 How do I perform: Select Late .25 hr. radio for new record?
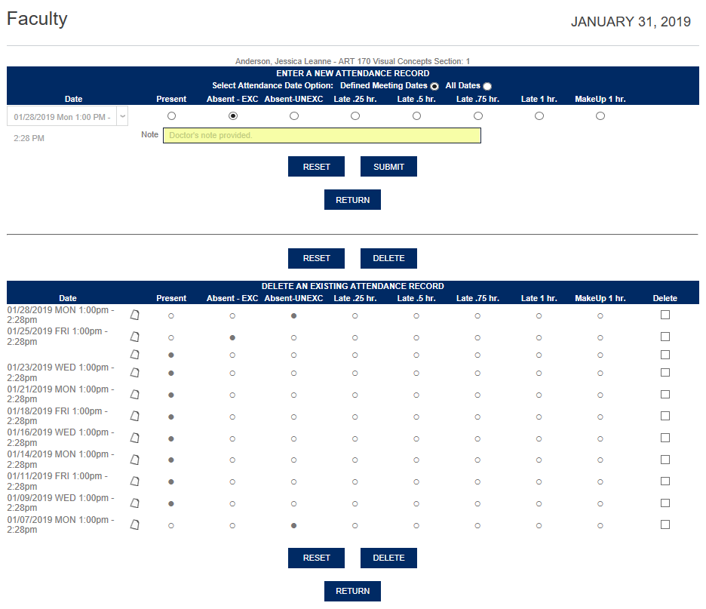tap(355, 116)
